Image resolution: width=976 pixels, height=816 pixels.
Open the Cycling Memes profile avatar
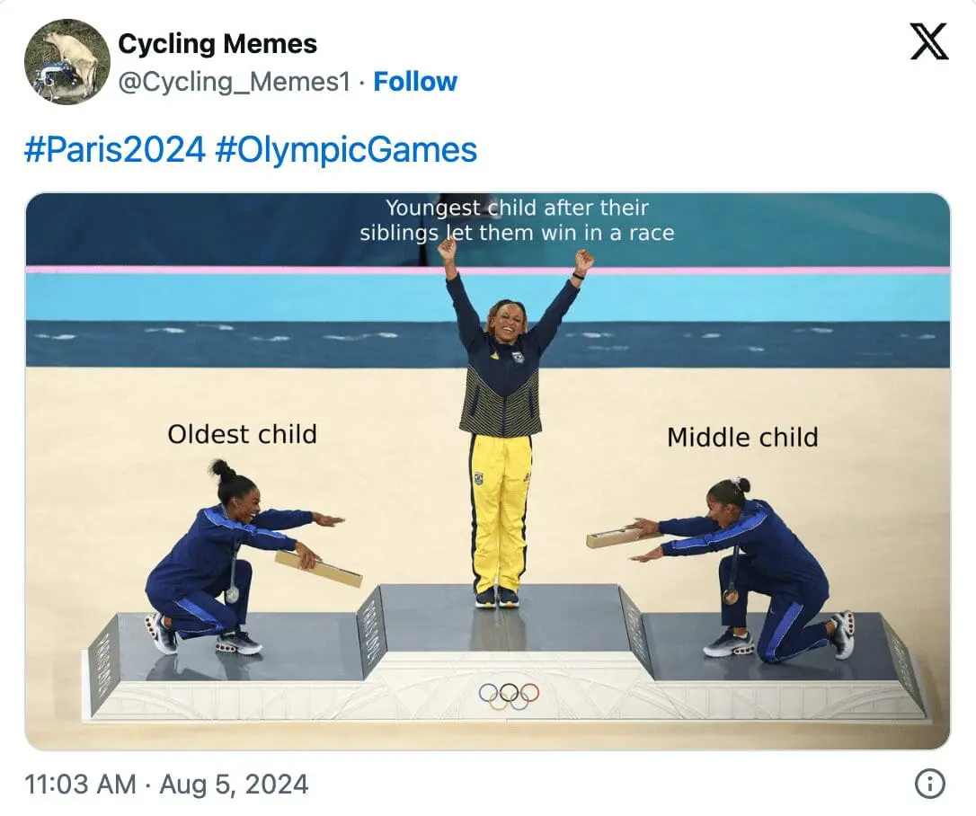[x=67, y=61]
